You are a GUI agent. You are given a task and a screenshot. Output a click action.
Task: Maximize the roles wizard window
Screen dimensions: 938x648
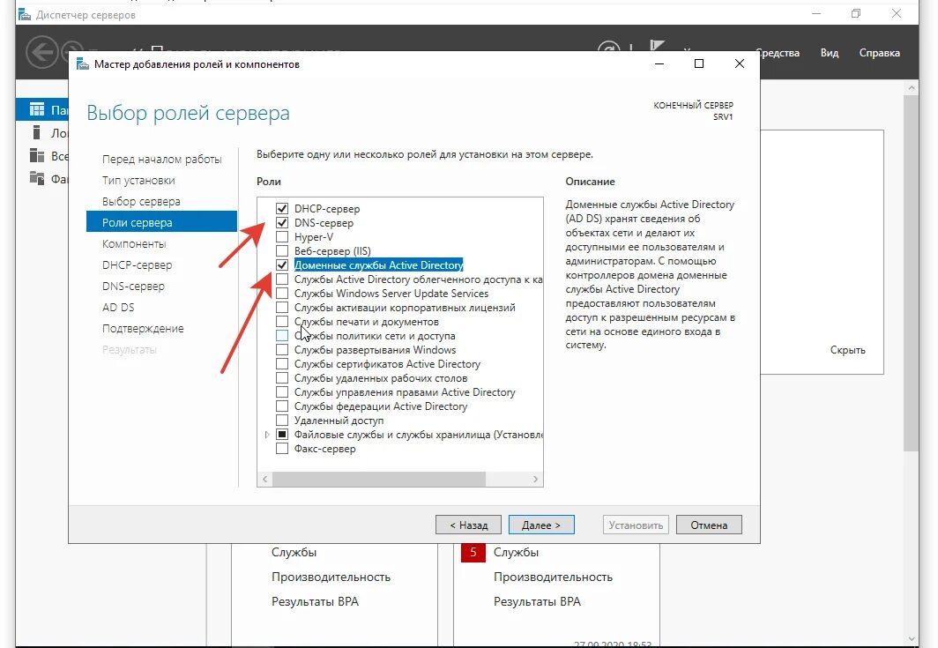[699, 63]
